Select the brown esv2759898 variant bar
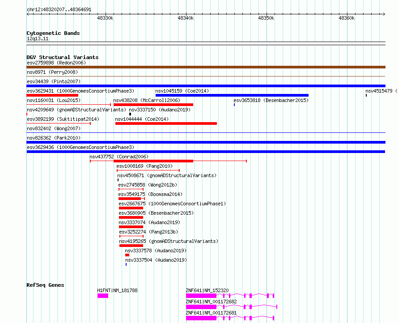The width and height of the screenshot is (398, 323). coord(206,67)
